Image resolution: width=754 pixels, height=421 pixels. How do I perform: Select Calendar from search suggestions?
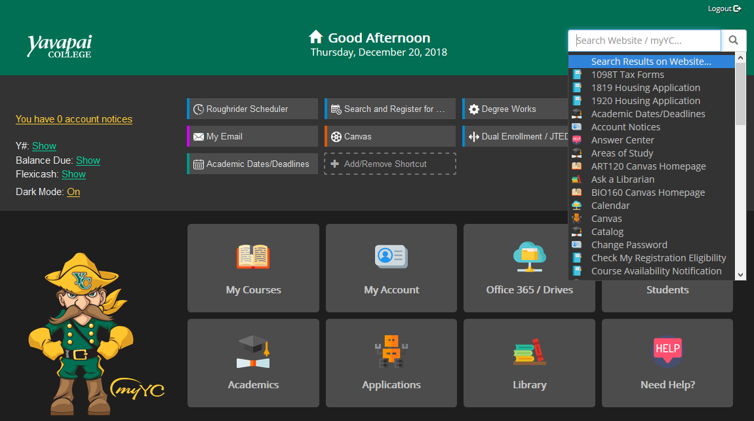point(610,205)
